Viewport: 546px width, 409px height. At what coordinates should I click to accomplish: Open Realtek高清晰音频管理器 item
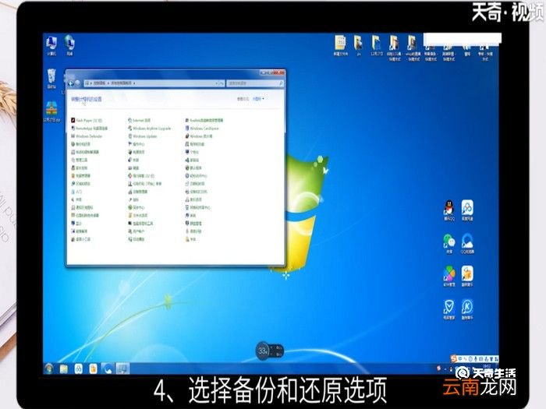(x=204, y=120)
